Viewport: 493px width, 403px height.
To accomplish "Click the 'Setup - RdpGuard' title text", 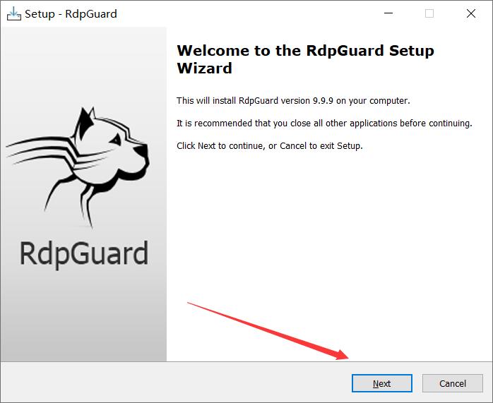I will (x=71, y=14).
